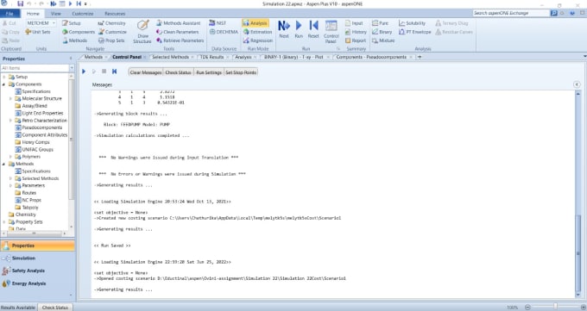
Task: Select Analysis run mode
Action: 256,22
